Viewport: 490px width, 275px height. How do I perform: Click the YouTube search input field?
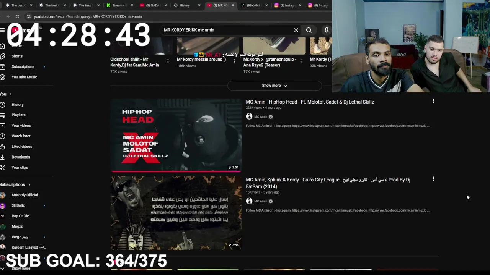226,30
